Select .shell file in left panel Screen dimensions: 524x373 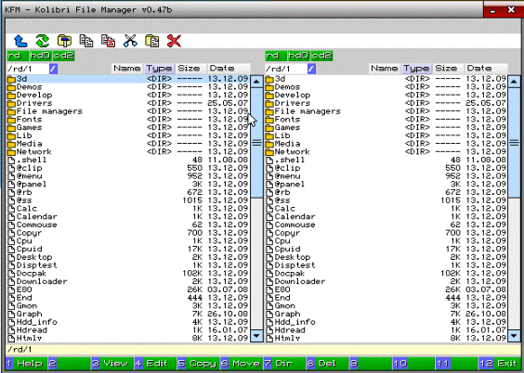coord(128,160)
